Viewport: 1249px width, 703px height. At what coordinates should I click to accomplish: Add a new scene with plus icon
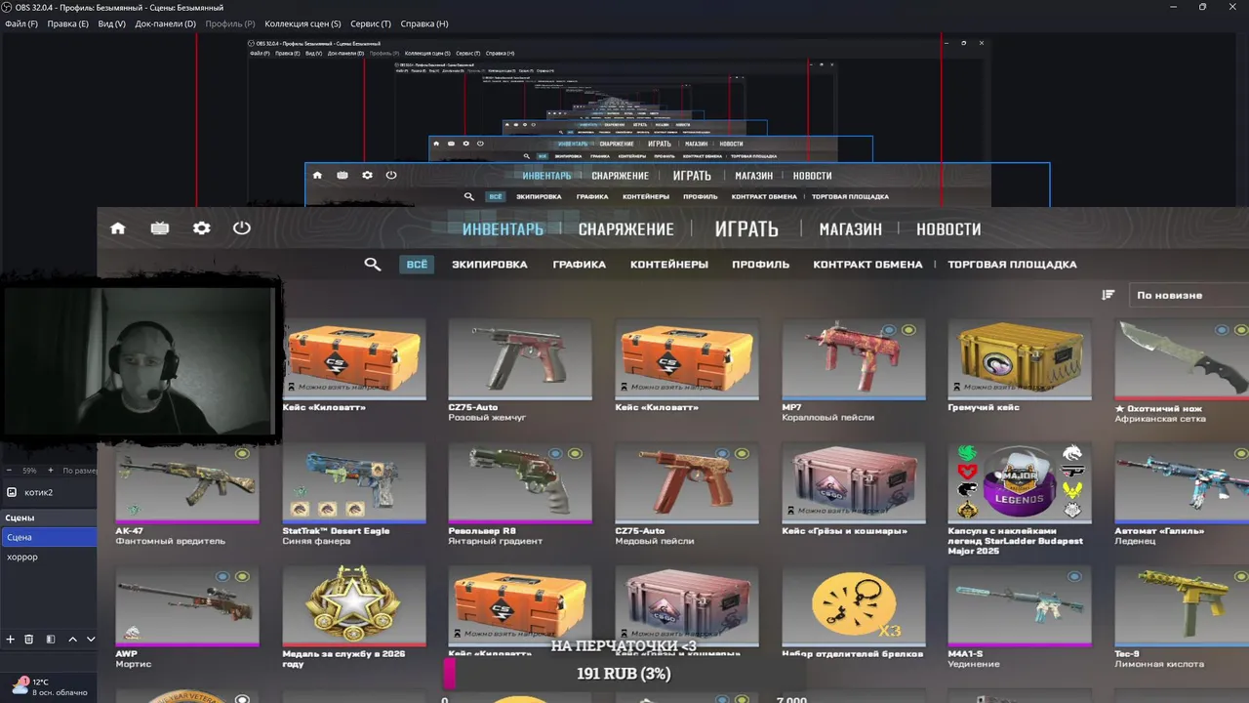[11, 640]
